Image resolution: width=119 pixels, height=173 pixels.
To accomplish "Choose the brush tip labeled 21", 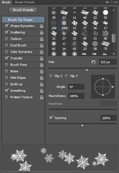I will pyautogui.click(x=95, y=35).
